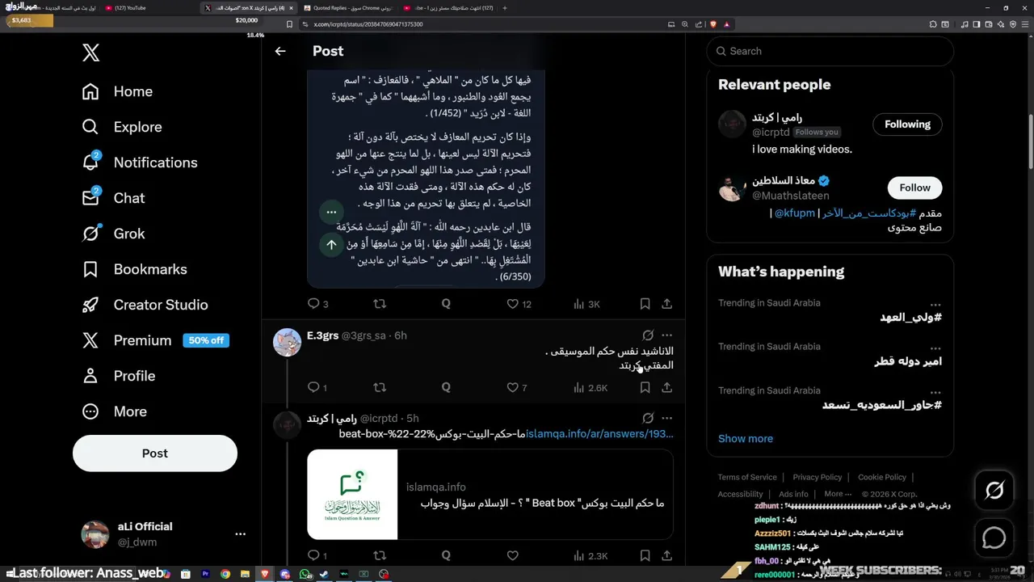
Task: Open Premium 50% off offer
Action: click(155, 340)
